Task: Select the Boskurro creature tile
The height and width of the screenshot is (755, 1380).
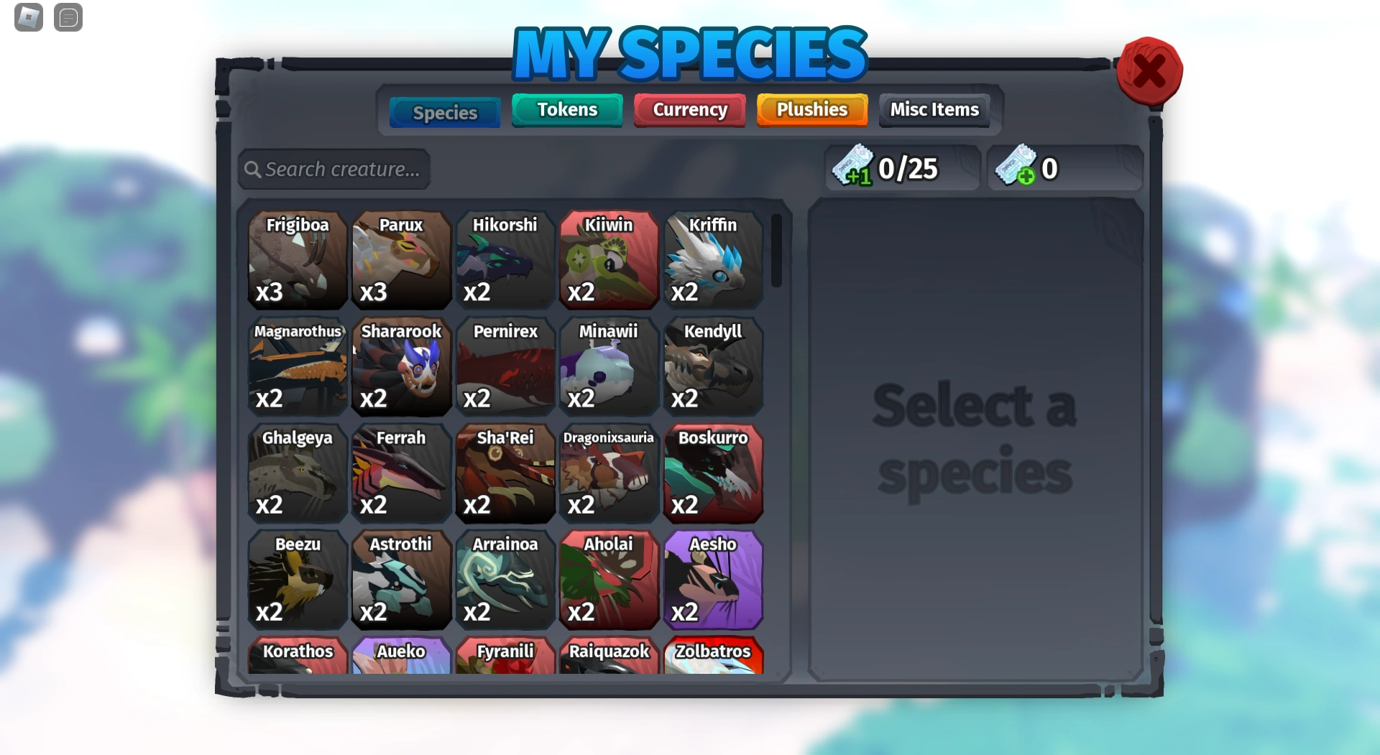Action: coord(713,473)
